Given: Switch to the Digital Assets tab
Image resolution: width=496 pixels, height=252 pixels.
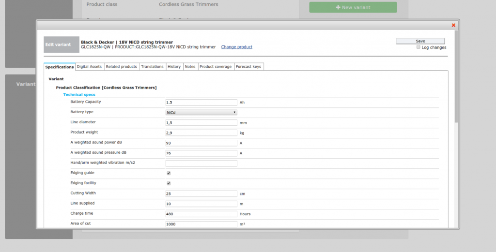Looking at the screenshot, I should (x=89, y=67).
